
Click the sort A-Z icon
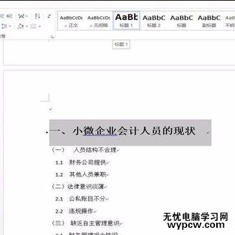click(x=38, y=16)
